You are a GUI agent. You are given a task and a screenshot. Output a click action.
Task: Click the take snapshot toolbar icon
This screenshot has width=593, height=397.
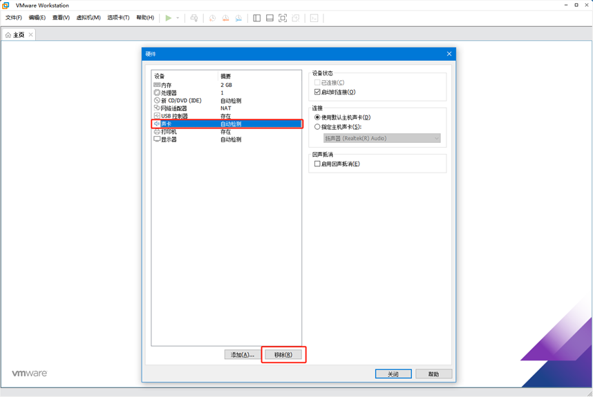[x=213, y=18]
